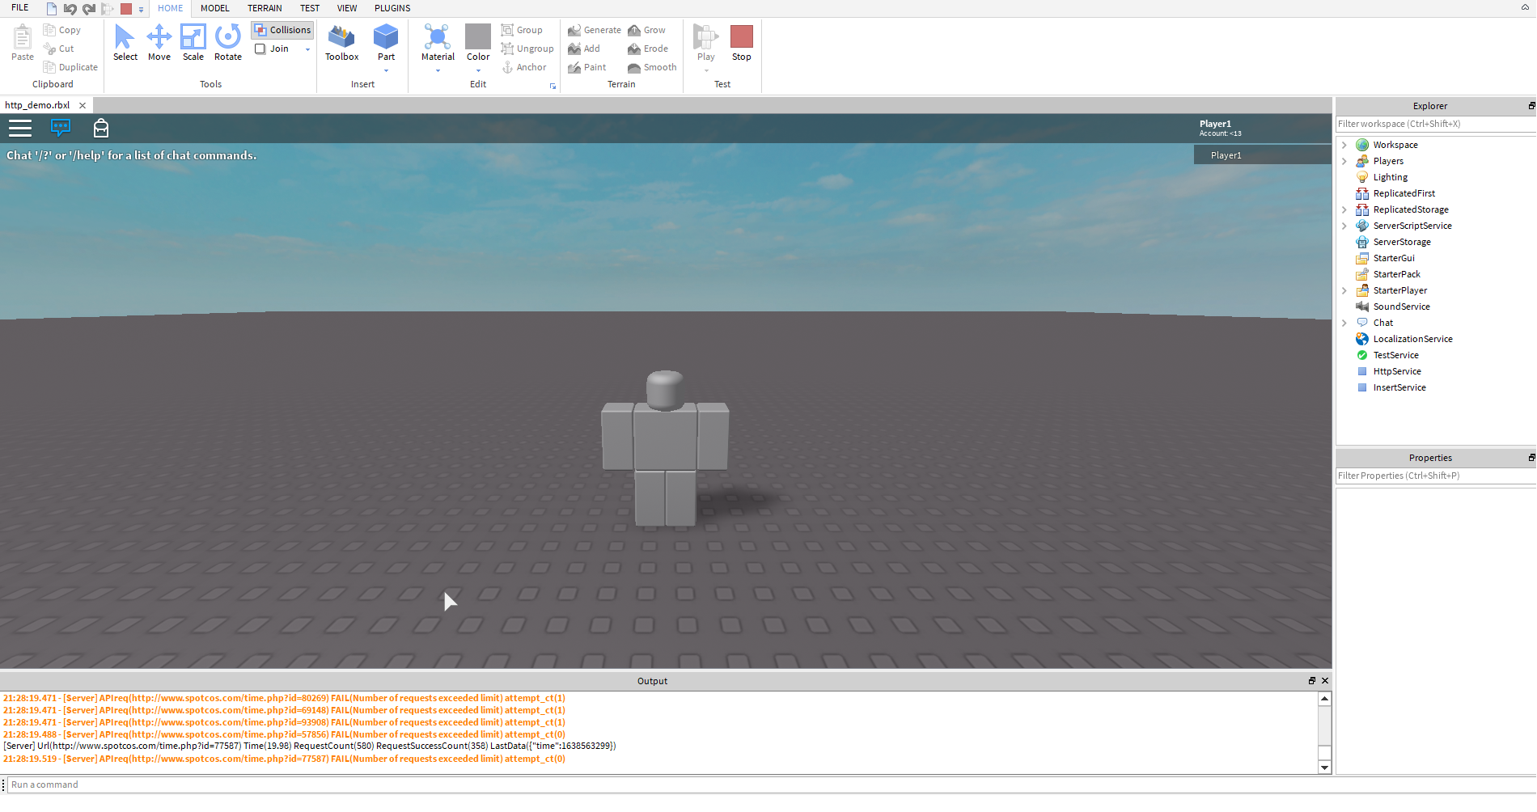The width and height of the screenshot is (1537, 812).
Task: Open the Part dropdown arrow
Action: 386,71
